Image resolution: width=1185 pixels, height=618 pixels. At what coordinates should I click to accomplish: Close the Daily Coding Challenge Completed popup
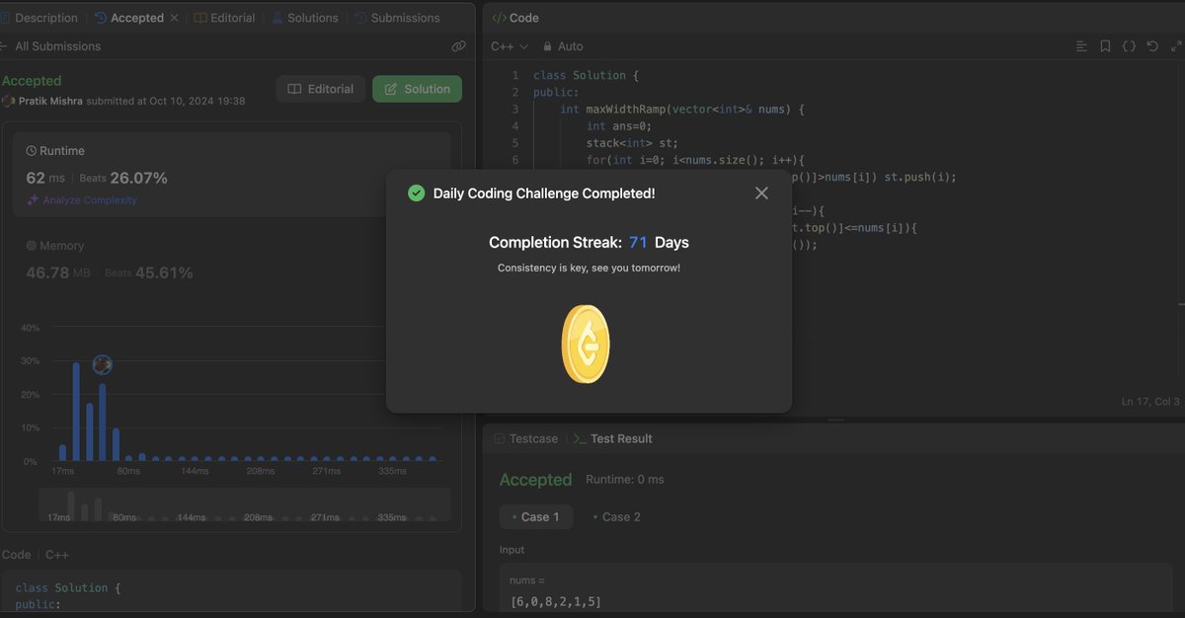[761, 193]
